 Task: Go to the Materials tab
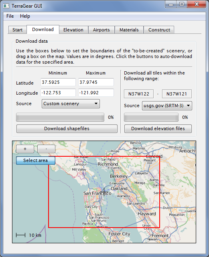point(129,30)
